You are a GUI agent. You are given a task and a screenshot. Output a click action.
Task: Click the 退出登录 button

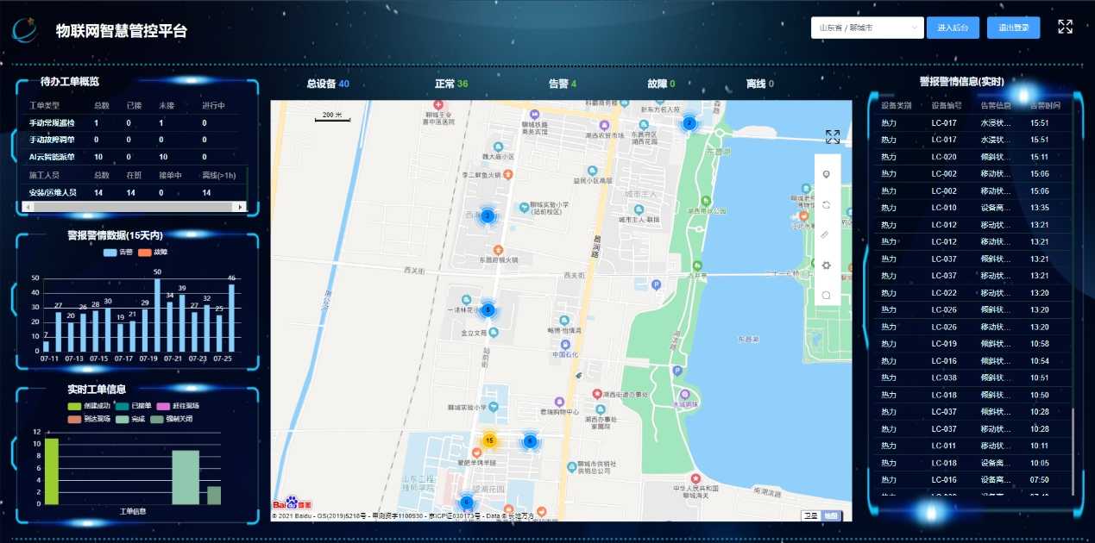point(1013,28)
